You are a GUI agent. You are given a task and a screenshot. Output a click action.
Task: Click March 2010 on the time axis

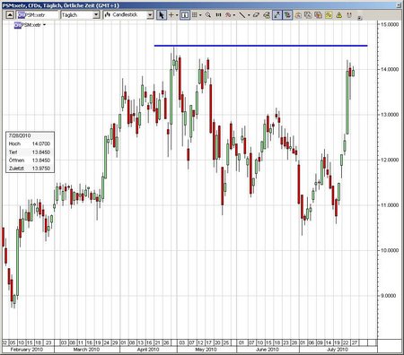coord(86,350)
